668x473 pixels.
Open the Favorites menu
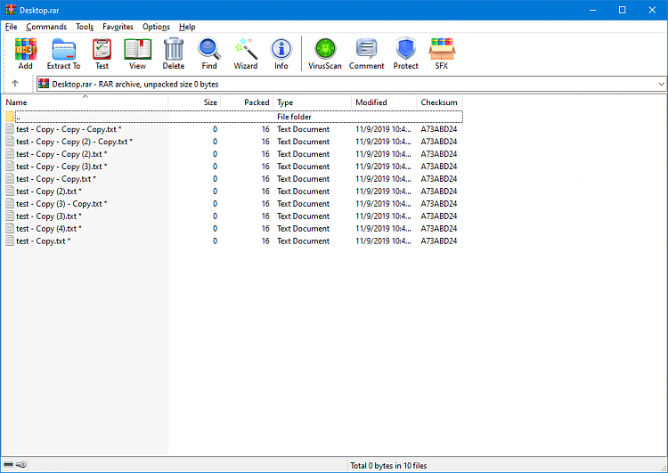point(118,27)
